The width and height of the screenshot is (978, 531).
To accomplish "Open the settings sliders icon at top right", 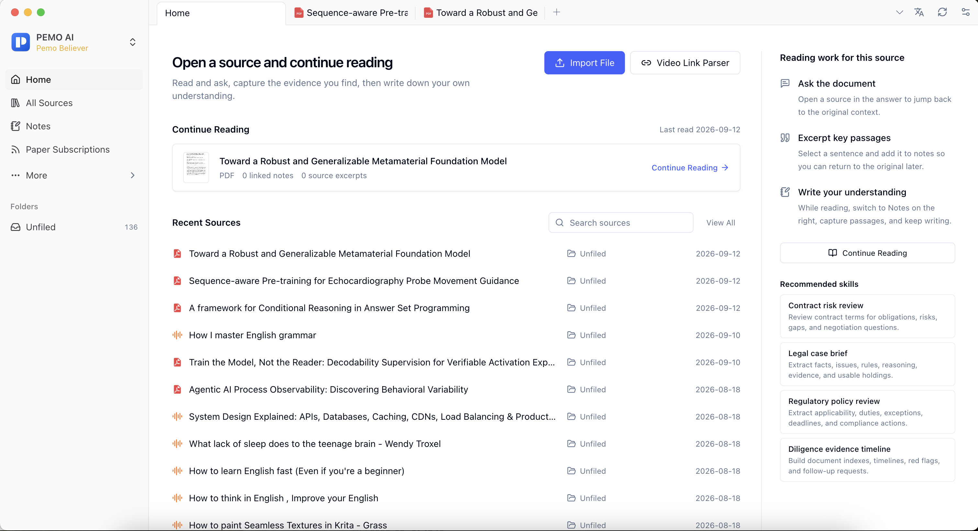I will point(965,12).
